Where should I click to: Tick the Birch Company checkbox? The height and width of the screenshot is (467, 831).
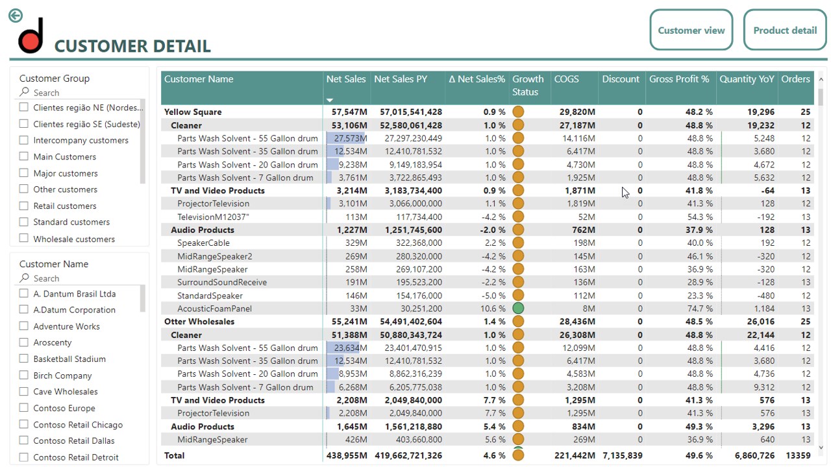click(x=24, y=376)
